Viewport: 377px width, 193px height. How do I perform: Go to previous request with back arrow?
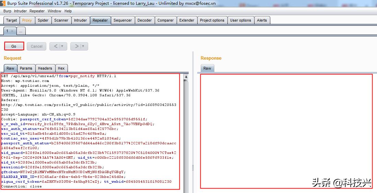point(56,46)
